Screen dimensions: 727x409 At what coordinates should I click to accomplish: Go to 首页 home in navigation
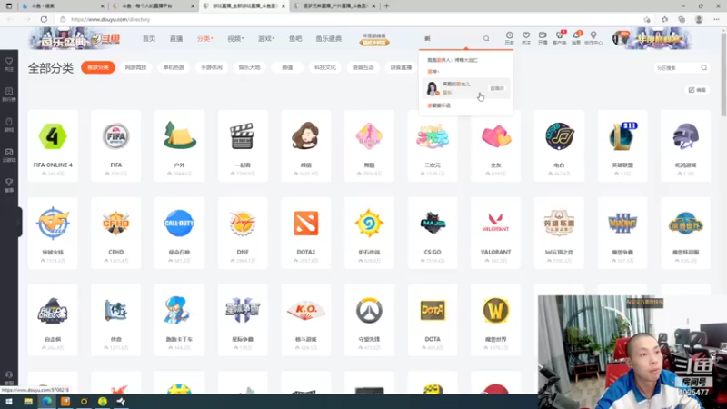[149, 38]
